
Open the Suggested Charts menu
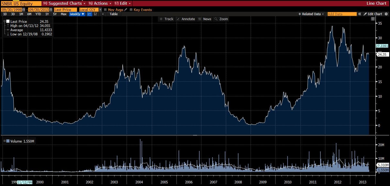coord(64,3)
